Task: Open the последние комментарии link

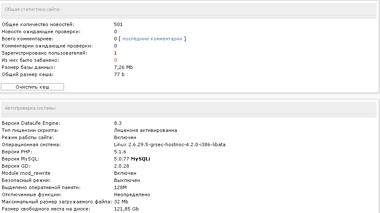Action: (152, 39)
